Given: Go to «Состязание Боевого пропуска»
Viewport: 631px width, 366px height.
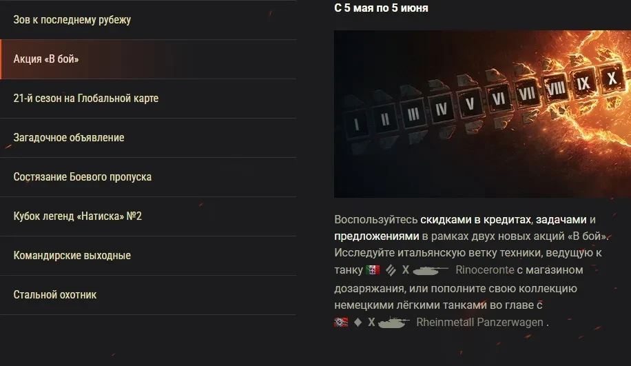Looking at the screenshot, I should 148,177.
